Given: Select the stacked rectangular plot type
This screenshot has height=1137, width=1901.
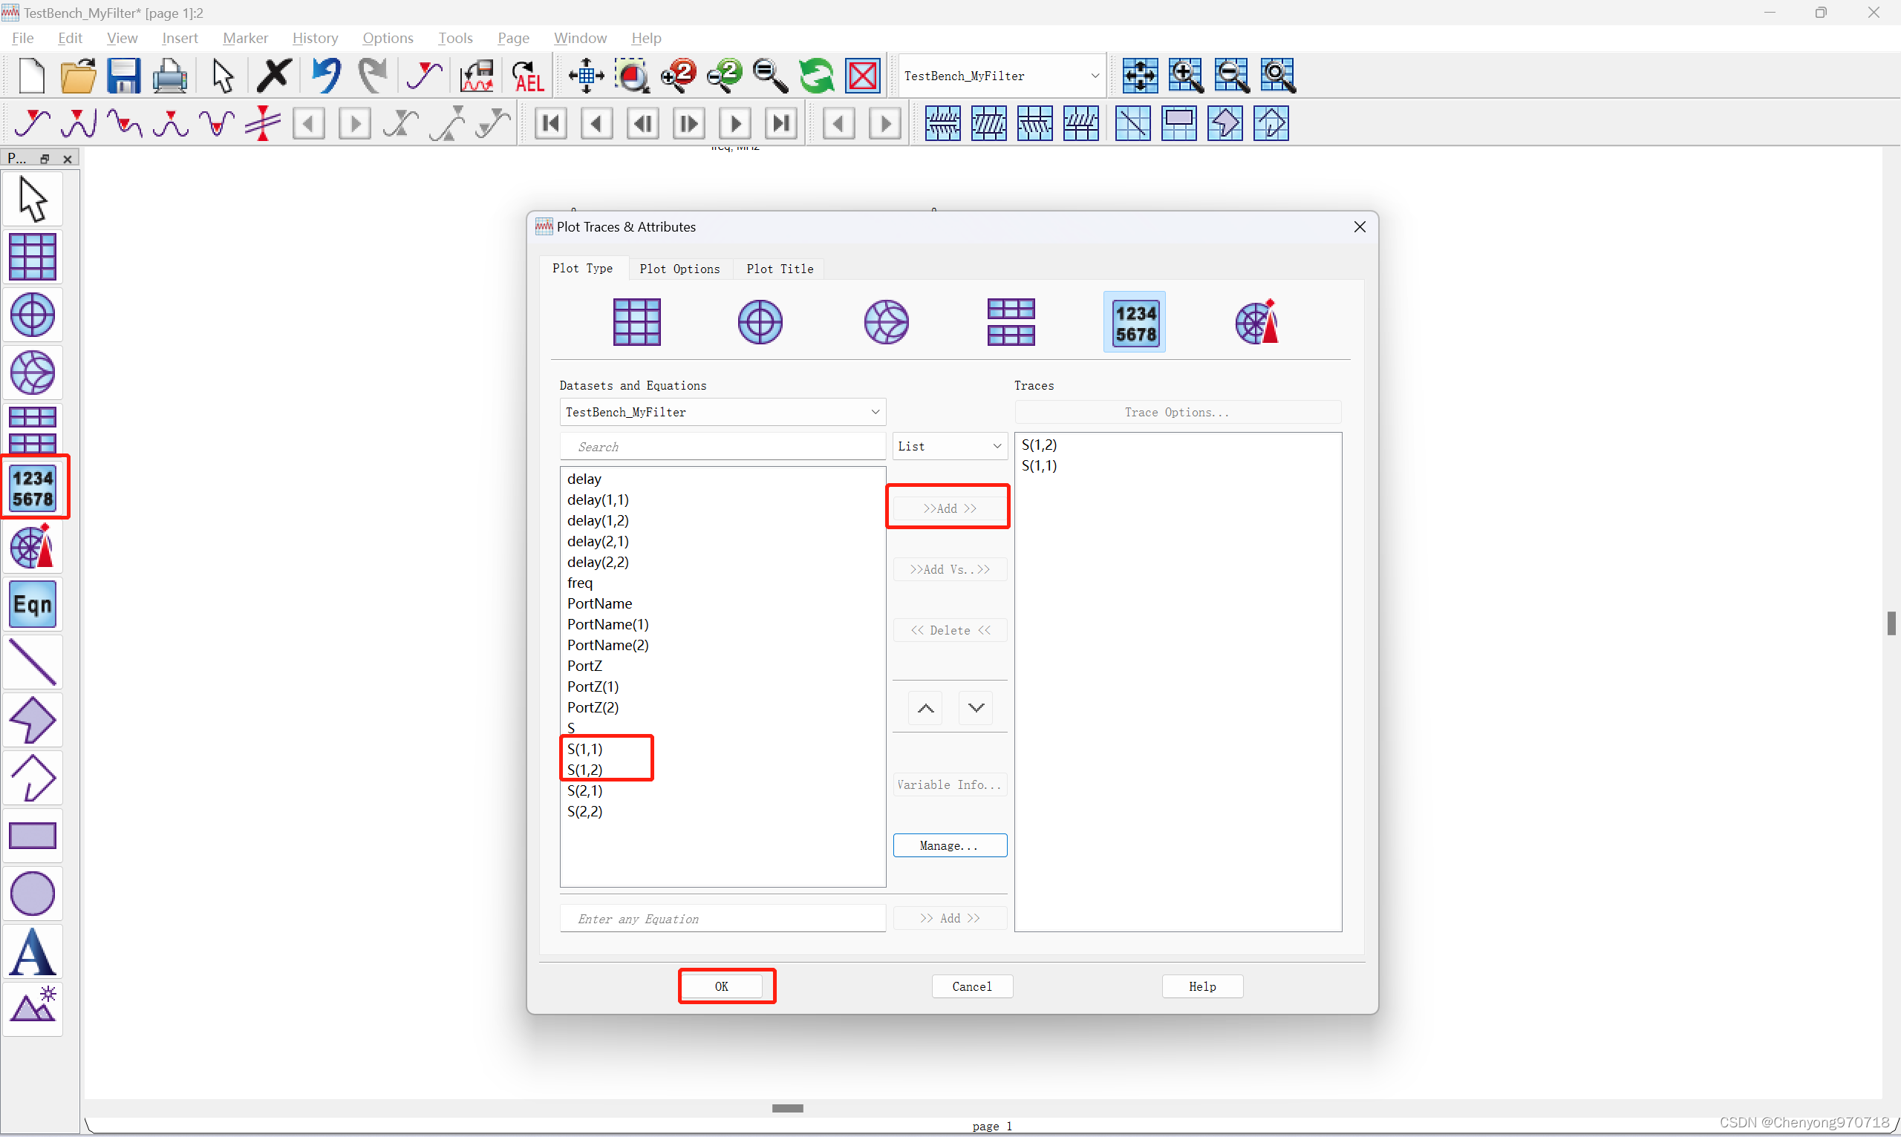Looking at the screenshot, I should point(1012,322).
